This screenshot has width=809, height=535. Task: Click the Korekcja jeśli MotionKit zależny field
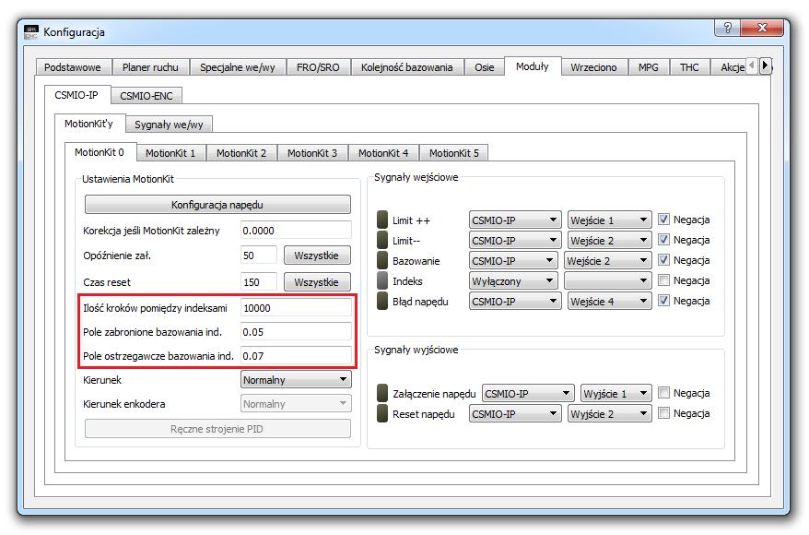click(x=296, y=231)
